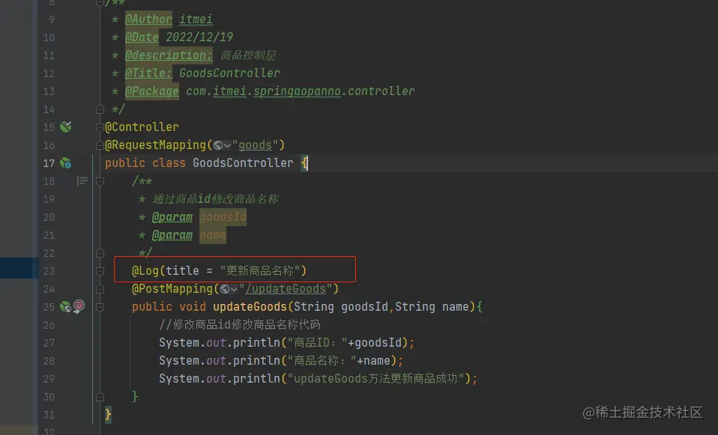Click the @Controller annotation

(142, 127)
